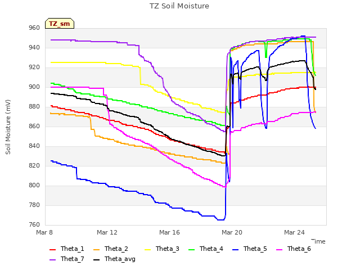
Task: Click the 860 y-axis tick label
Action: click(x=34, y=127)
